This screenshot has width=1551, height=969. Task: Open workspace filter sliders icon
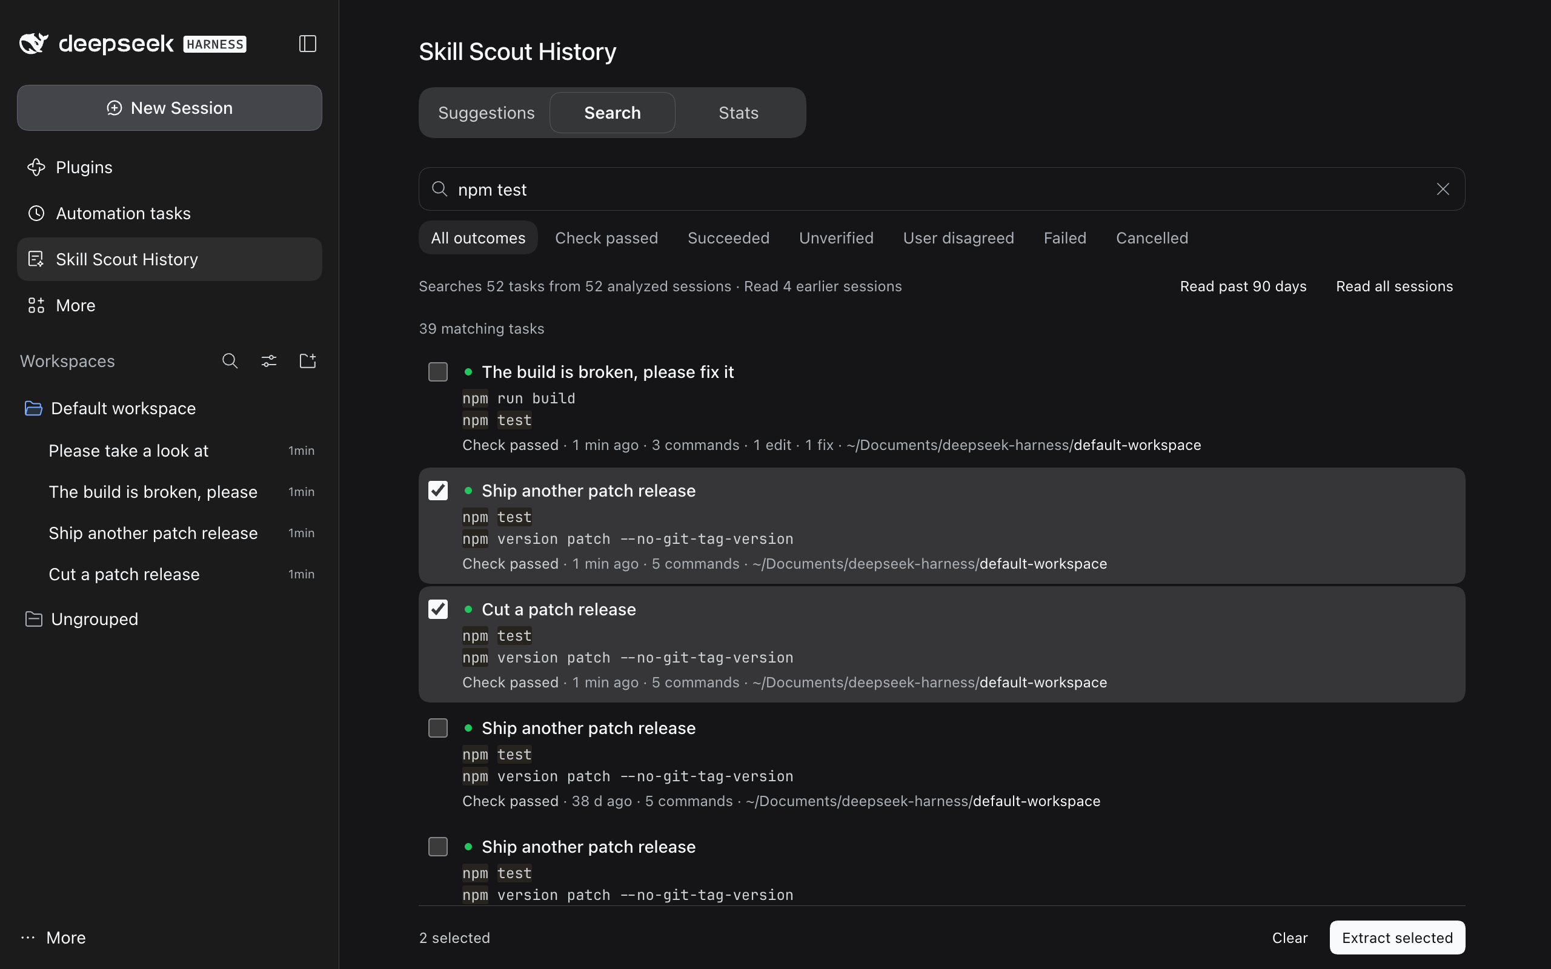coord(269,361)
